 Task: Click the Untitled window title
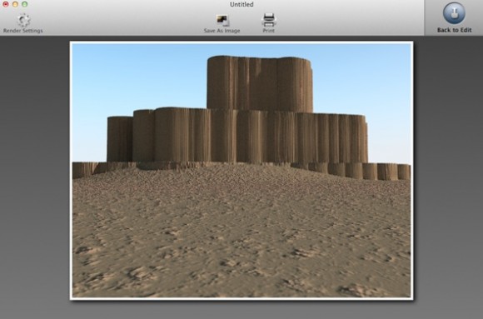pos(242,4)
